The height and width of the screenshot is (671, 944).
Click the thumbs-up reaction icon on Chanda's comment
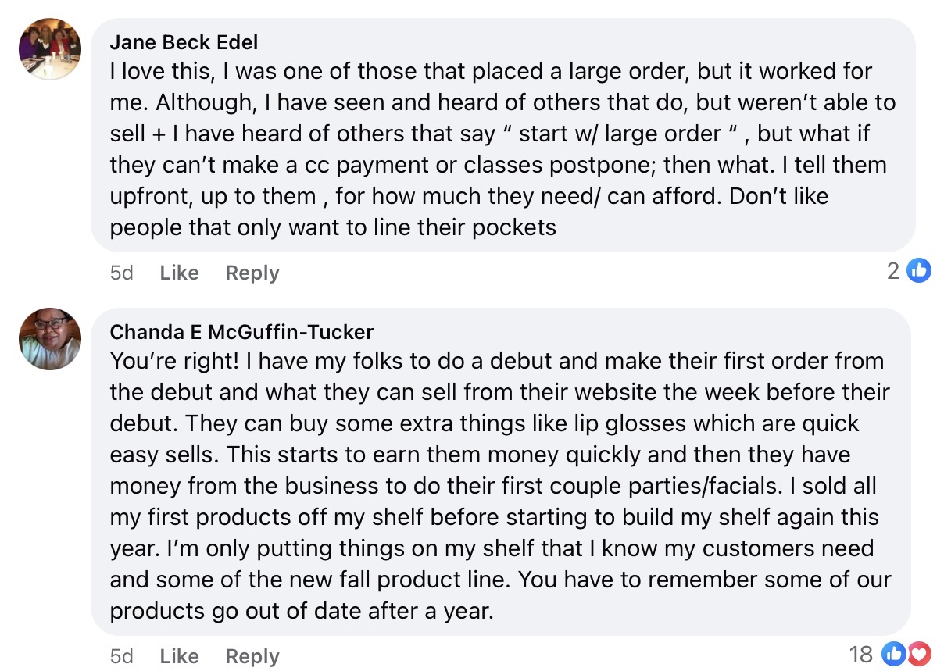pos(892,655)
